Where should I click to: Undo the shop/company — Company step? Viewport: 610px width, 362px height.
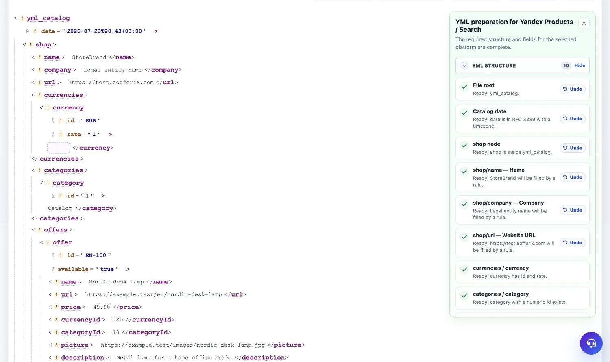click(x=573, y=210)
